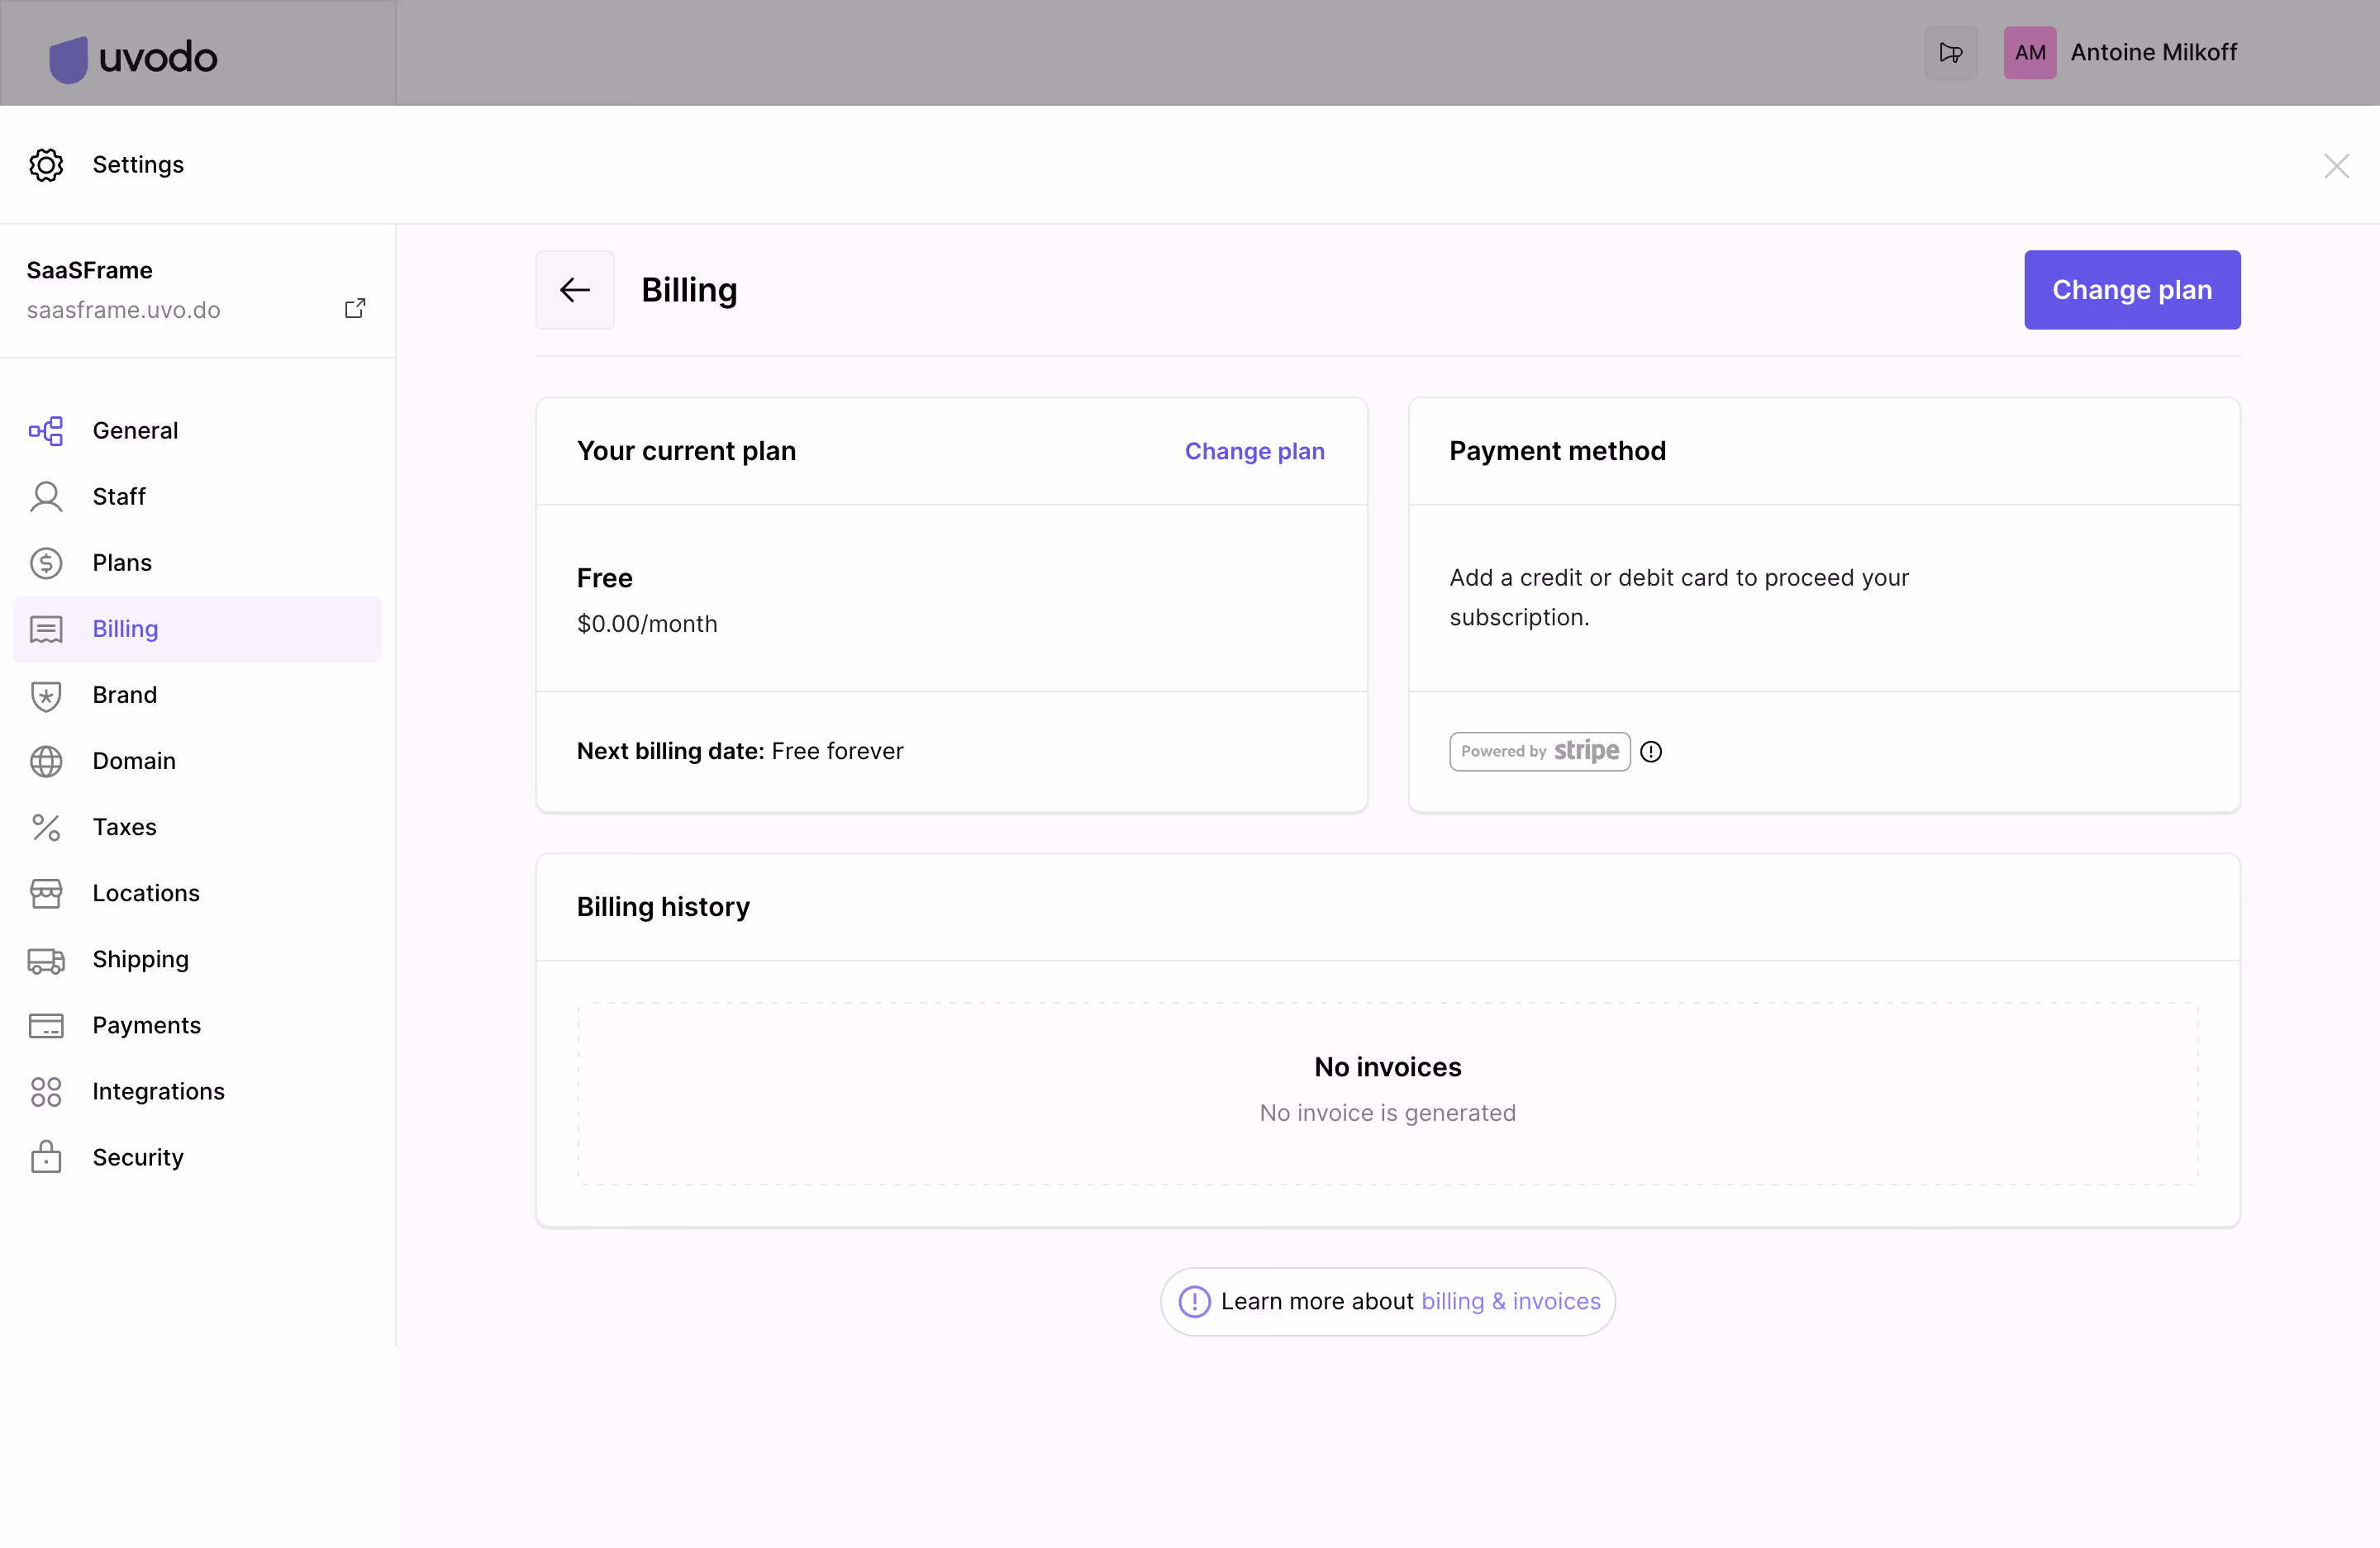The width and height of the screenshot is (2380, 1548).
Task: Click the Locations storefront icon
Action: 46,894
